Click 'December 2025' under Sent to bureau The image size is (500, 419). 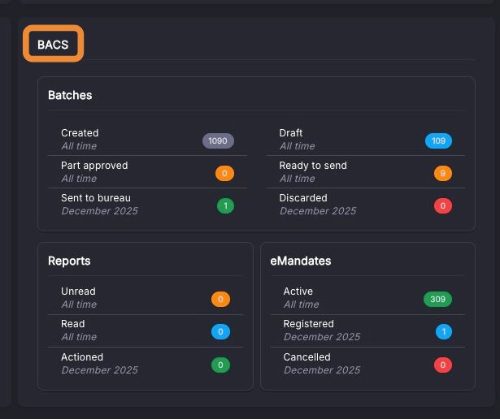coord(99,211)
